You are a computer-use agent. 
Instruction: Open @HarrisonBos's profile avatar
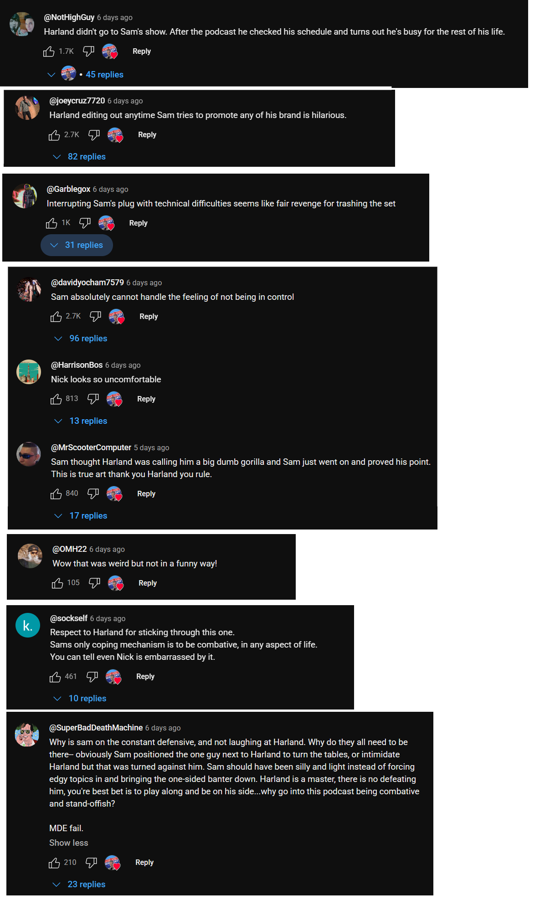(29, 372)
